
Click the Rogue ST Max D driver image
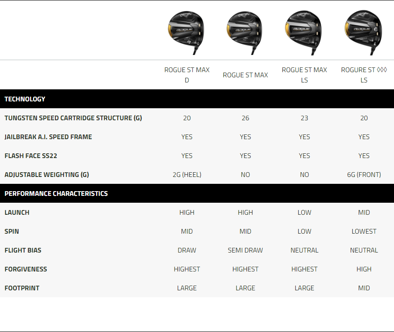[x=187, y=32]
